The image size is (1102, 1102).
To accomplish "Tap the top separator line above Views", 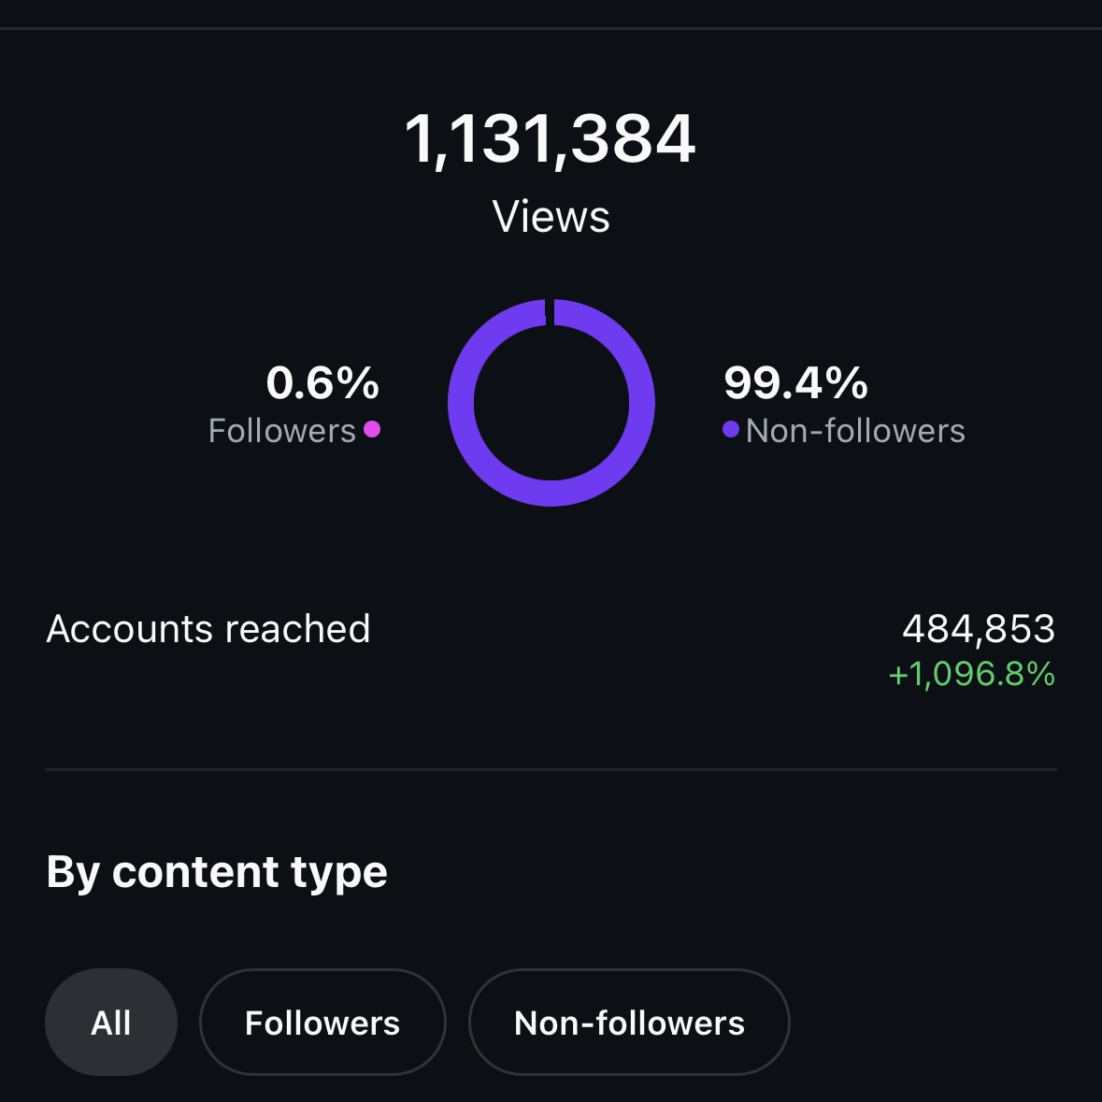I will (x=551, y=28).
